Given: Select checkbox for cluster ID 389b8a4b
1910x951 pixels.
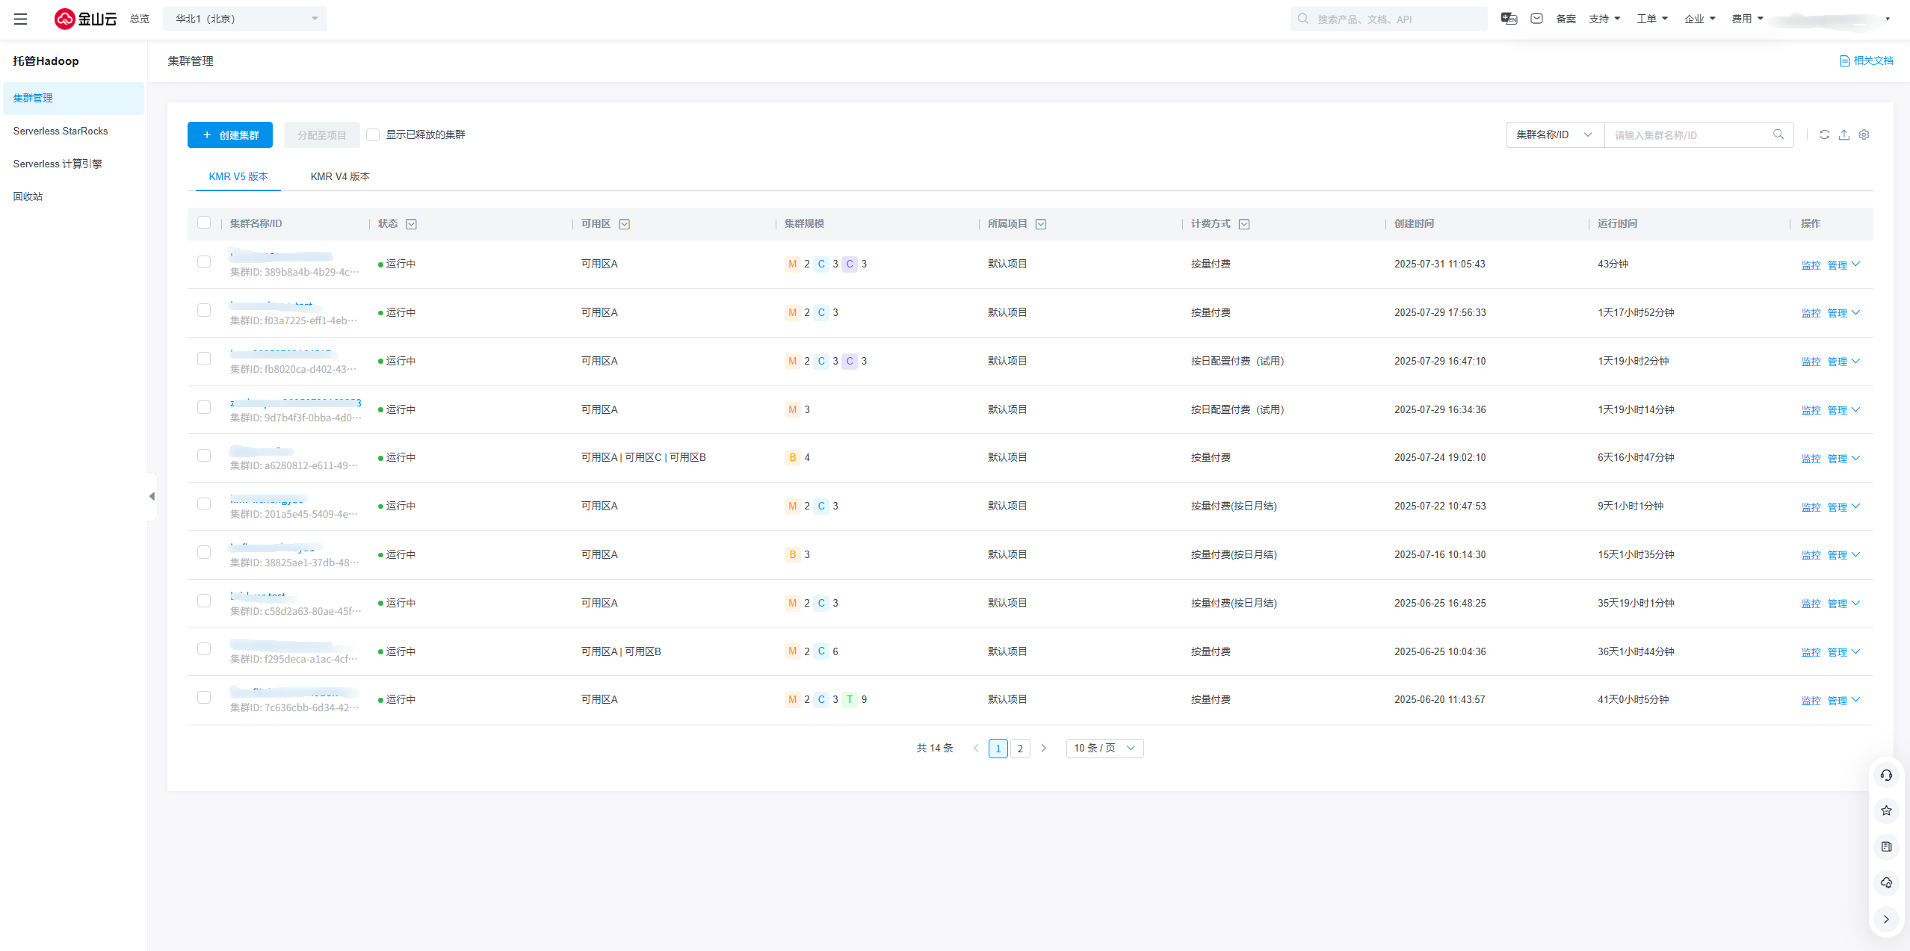Looking at the screenshot, I should 204,262.
